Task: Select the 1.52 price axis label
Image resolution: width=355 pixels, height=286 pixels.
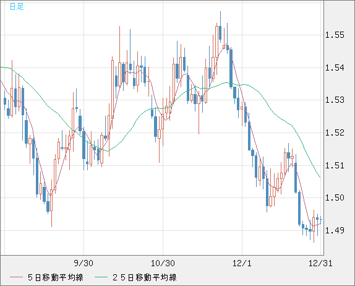Action: click(335, 132)
